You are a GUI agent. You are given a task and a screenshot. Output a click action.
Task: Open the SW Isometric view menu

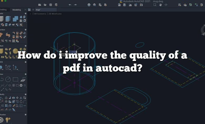coord(40,14)
